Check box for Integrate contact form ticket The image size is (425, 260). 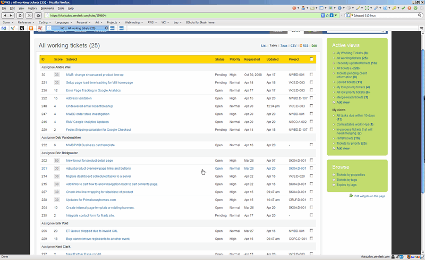click(x=311, y=215)
